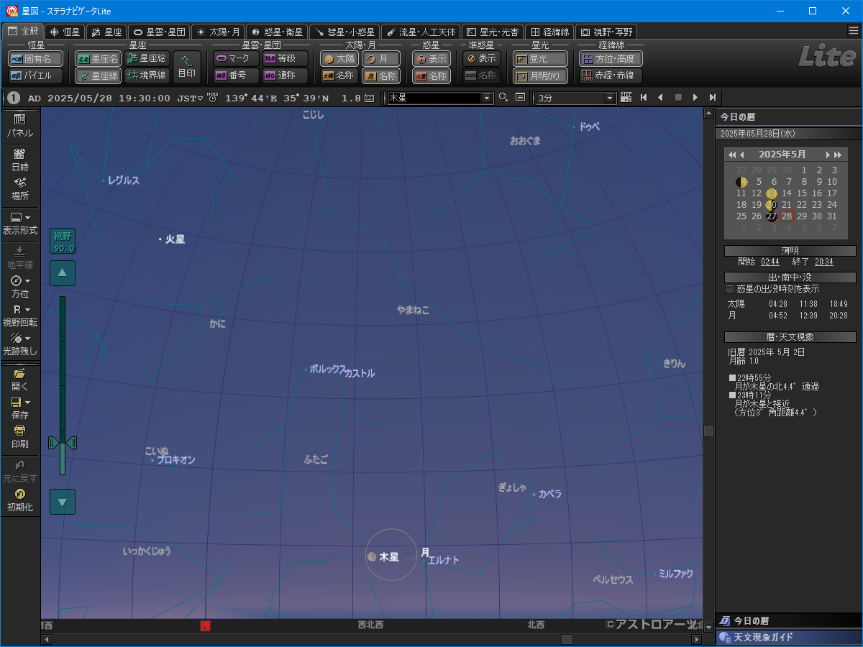Toggle the 月 名称 moon name label

point(381,75)
